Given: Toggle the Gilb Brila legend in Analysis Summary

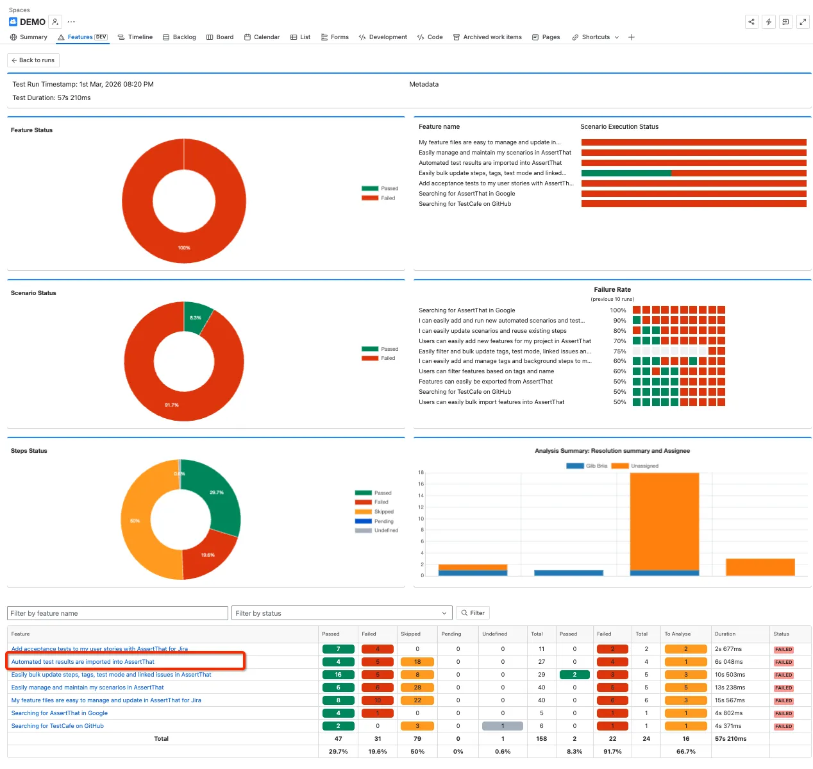Looking at the screenshot, I should pyautogui.click(x=587, y=466).
